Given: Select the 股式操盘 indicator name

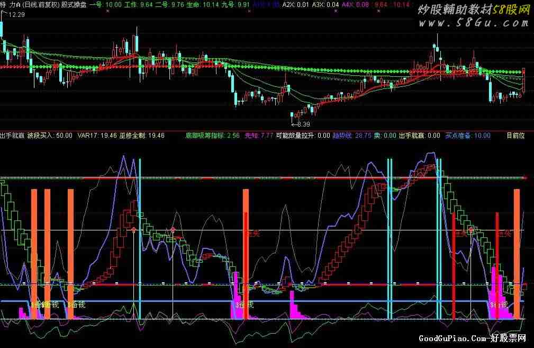Looking at the screenshot, I should (x=74, y=4).
